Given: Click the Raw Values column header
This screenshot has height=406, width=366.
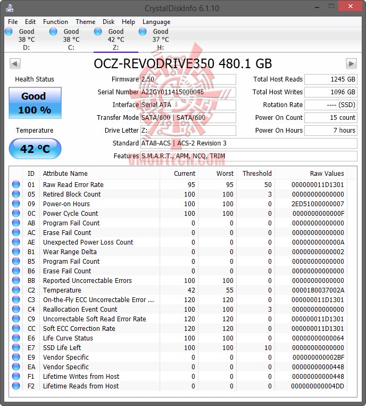Looking at the screenshot, I should pos(311,173).
